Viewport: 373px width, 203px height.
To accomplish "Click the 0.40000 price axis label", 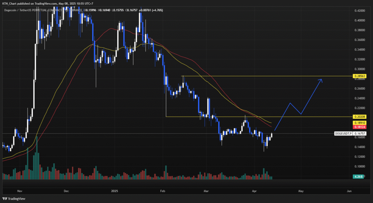I will [x=360, y=20].
